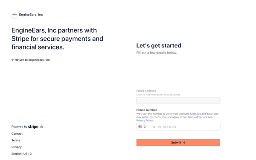Open the info icon next to Stripe
The height and width of the screenshot is (160, 256).
41,127
